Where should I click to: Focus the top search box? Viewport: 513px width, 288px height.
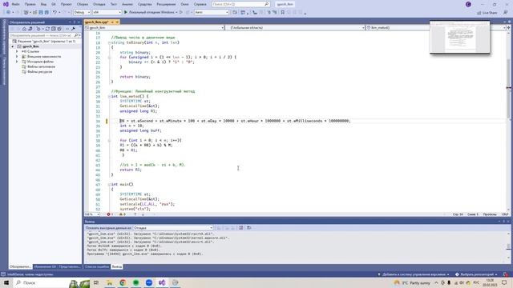[240, 4]
